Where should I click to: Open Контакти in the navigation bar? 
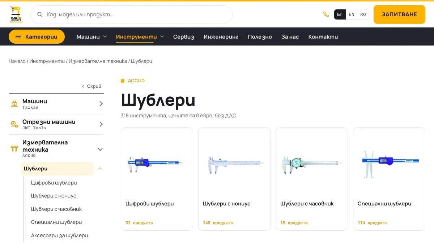pyautogui.click(x=323, y=36)
